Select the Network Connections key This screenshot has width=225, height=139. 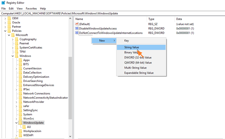pos(36,93)
